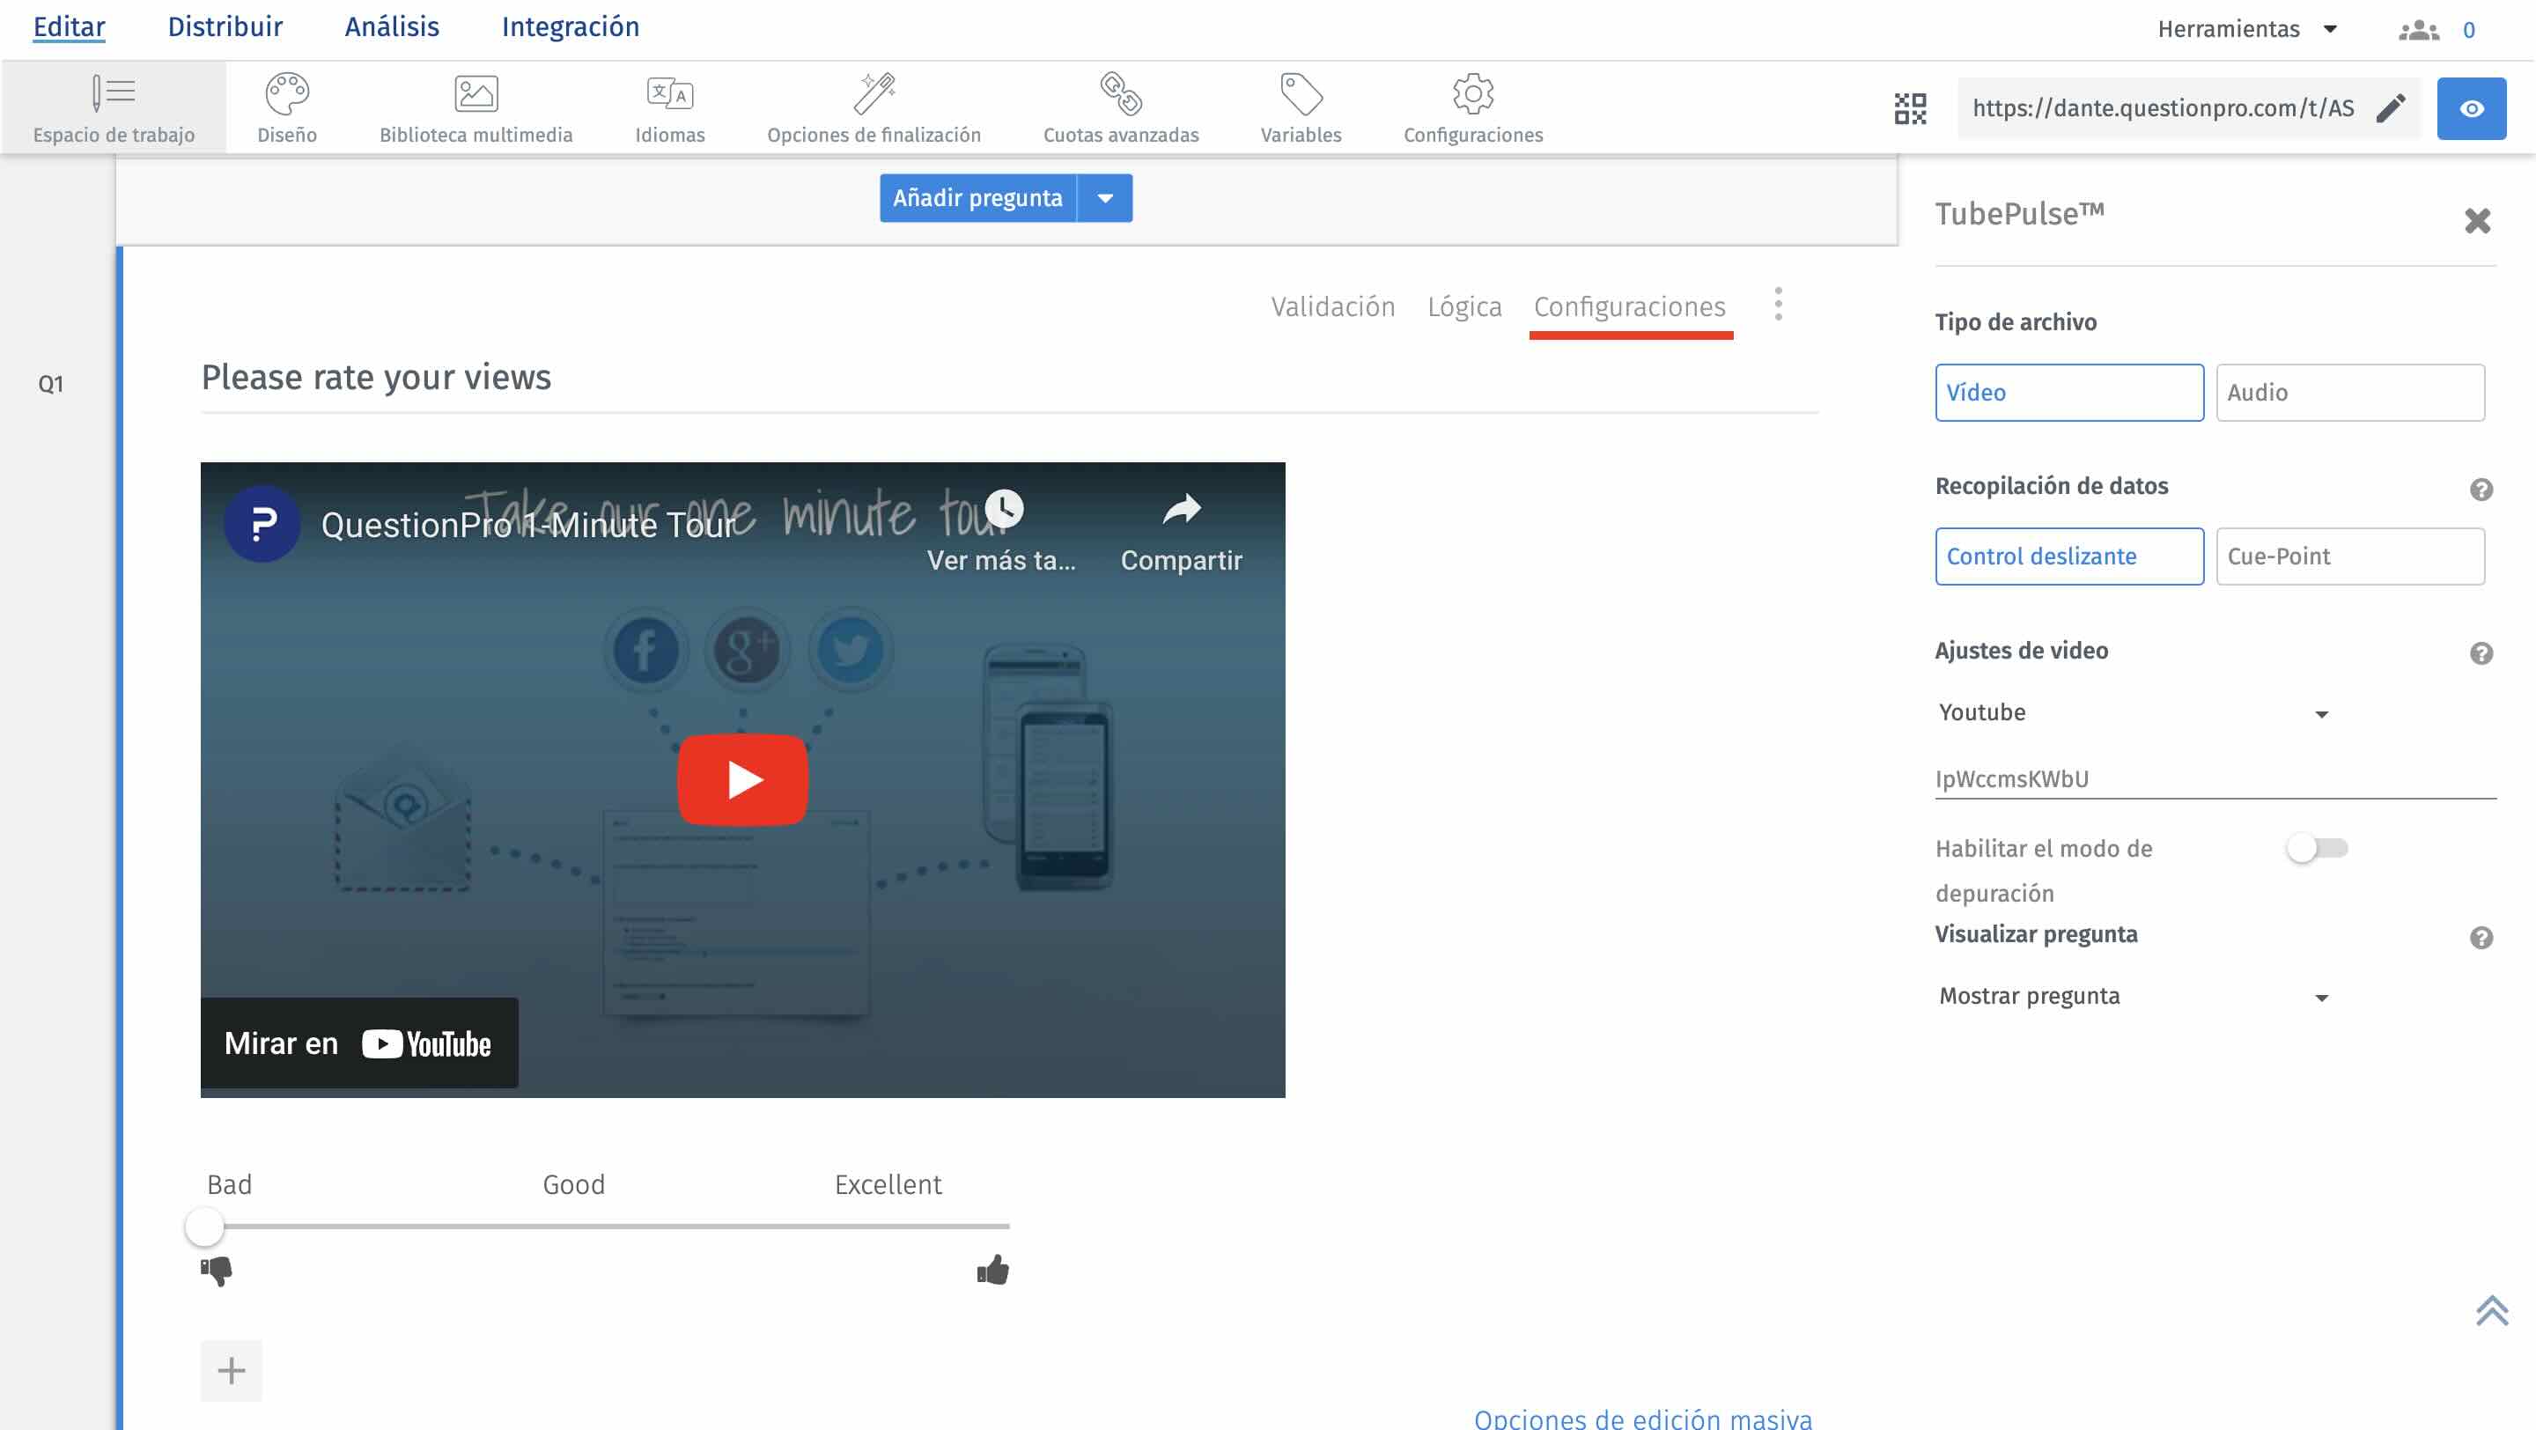Click the Variables tag icon
The width and height of the screenshot is (2536, 1430).
[x=1301, y=94]
